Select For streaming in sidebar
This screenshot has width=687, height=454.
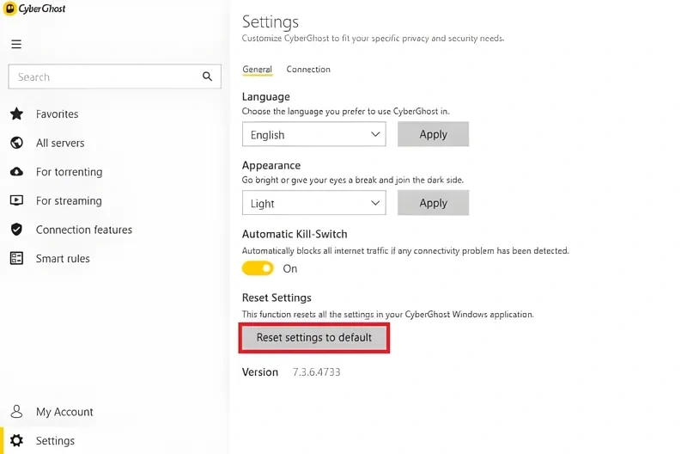(x=69, y=201)
